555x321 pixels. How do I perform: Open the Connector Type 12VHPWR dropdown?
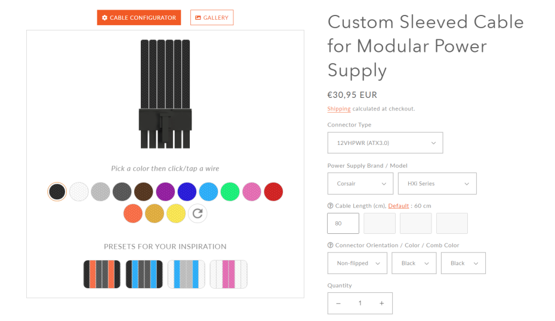[x=385, y=143]
